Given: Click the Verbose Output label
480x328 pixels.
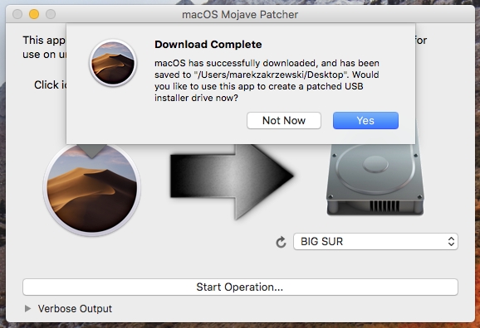Looking at the screenshot, I should tap(75, 309).
